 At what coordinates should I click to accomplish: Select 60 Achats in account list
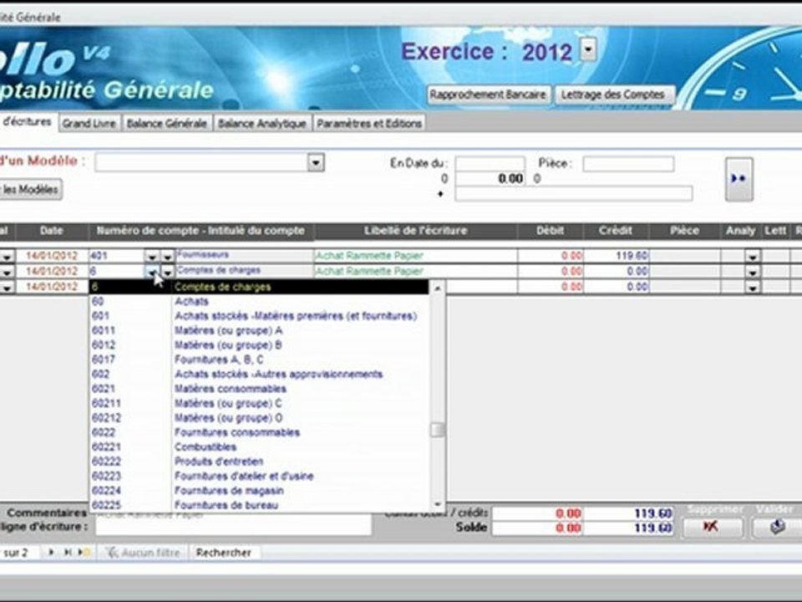point(259,302)
